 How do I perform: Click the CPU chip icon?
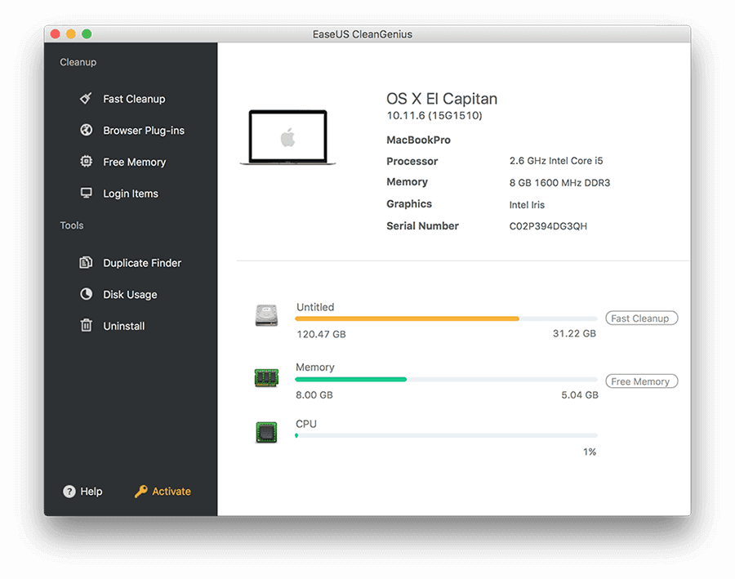tap(266, 432)
